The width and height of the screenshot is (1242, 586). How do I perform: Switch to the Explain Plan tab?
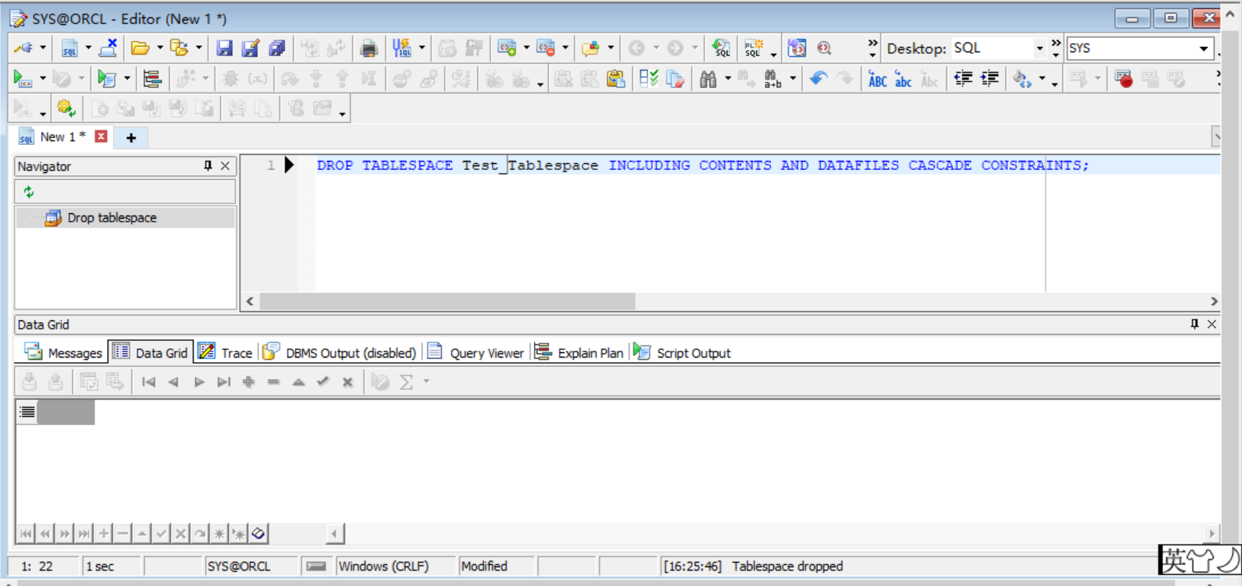579,352
